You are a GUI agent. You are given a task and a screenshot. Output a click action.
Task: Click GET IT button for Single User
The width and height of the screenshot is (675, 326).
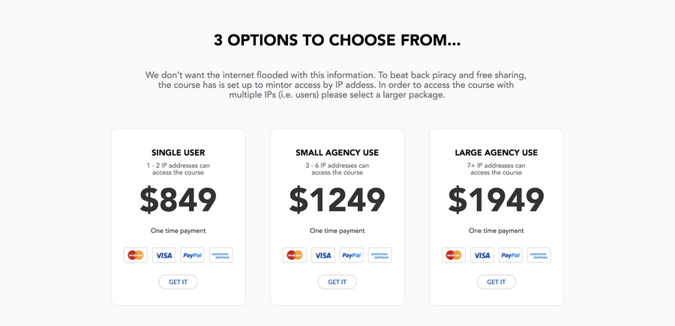tap(178, 282)
